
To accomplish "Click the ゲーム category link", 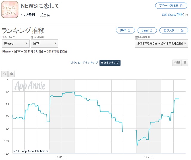I will pyautogui.click(x=45, y=15).
